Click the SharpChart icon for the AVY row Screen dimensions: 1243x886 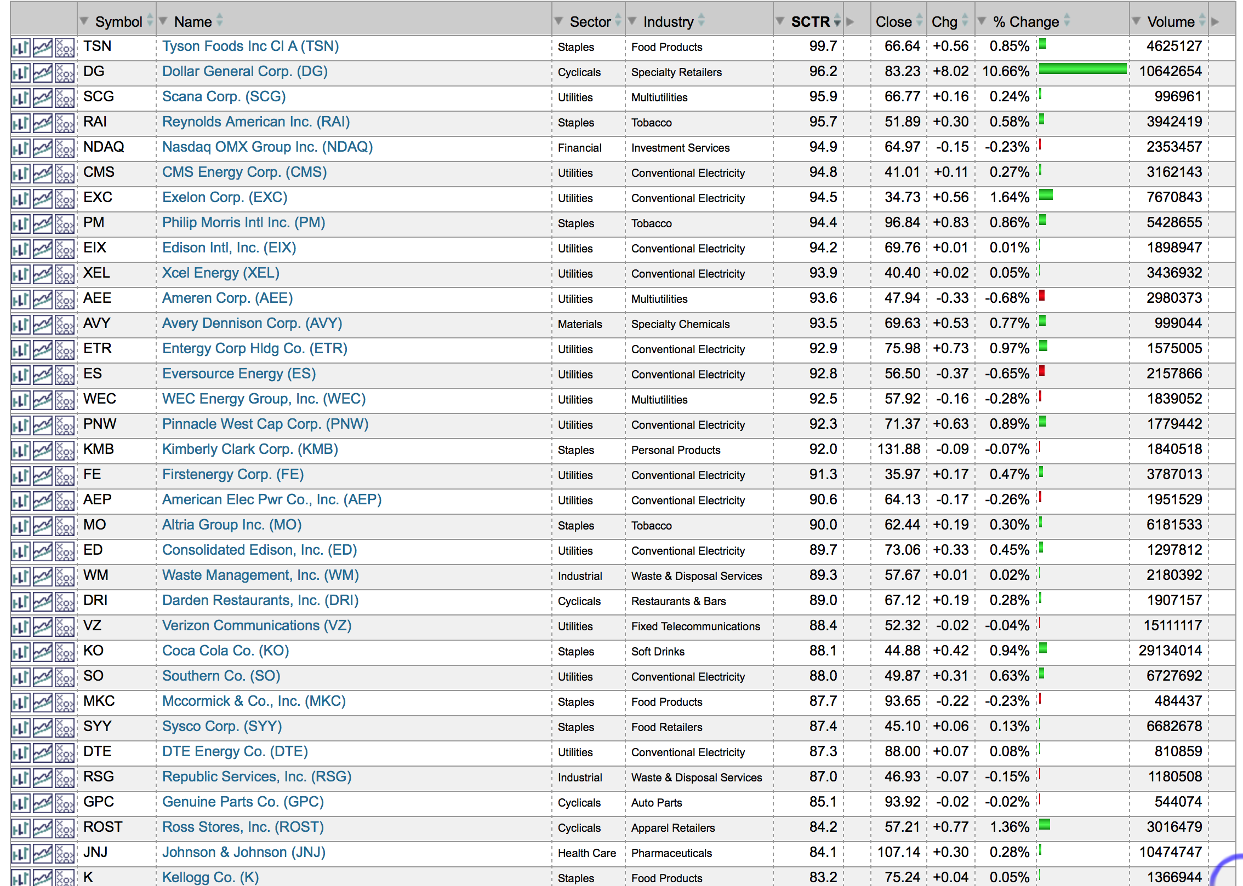(x=20, y=325)
